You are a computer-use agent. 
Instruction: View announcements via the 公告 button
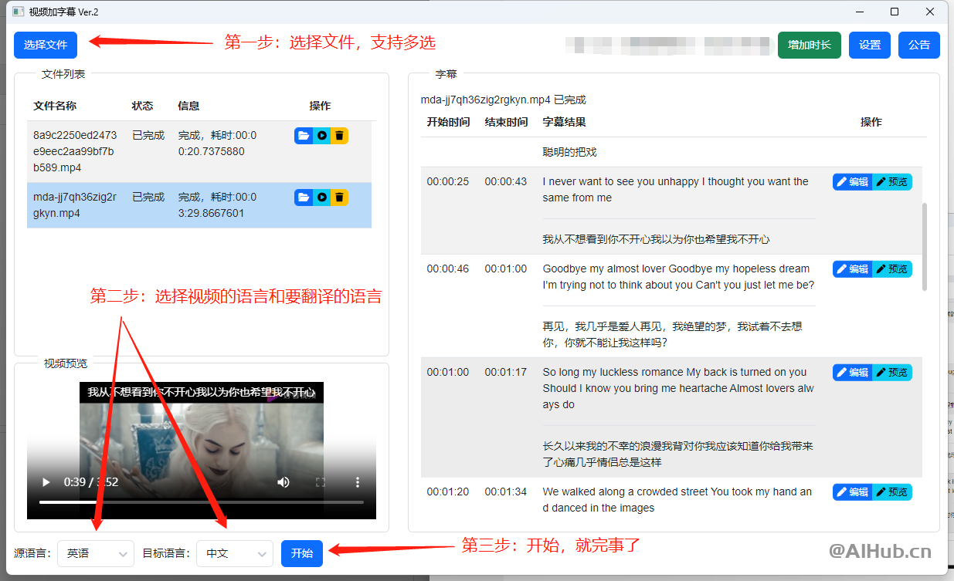[919, 45]
